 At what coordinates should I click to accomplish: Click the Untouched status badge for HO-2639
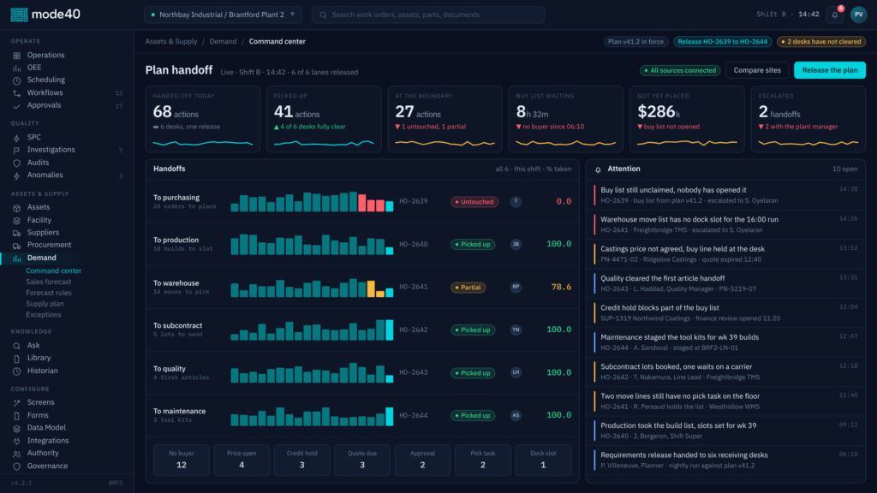[474, 202]
